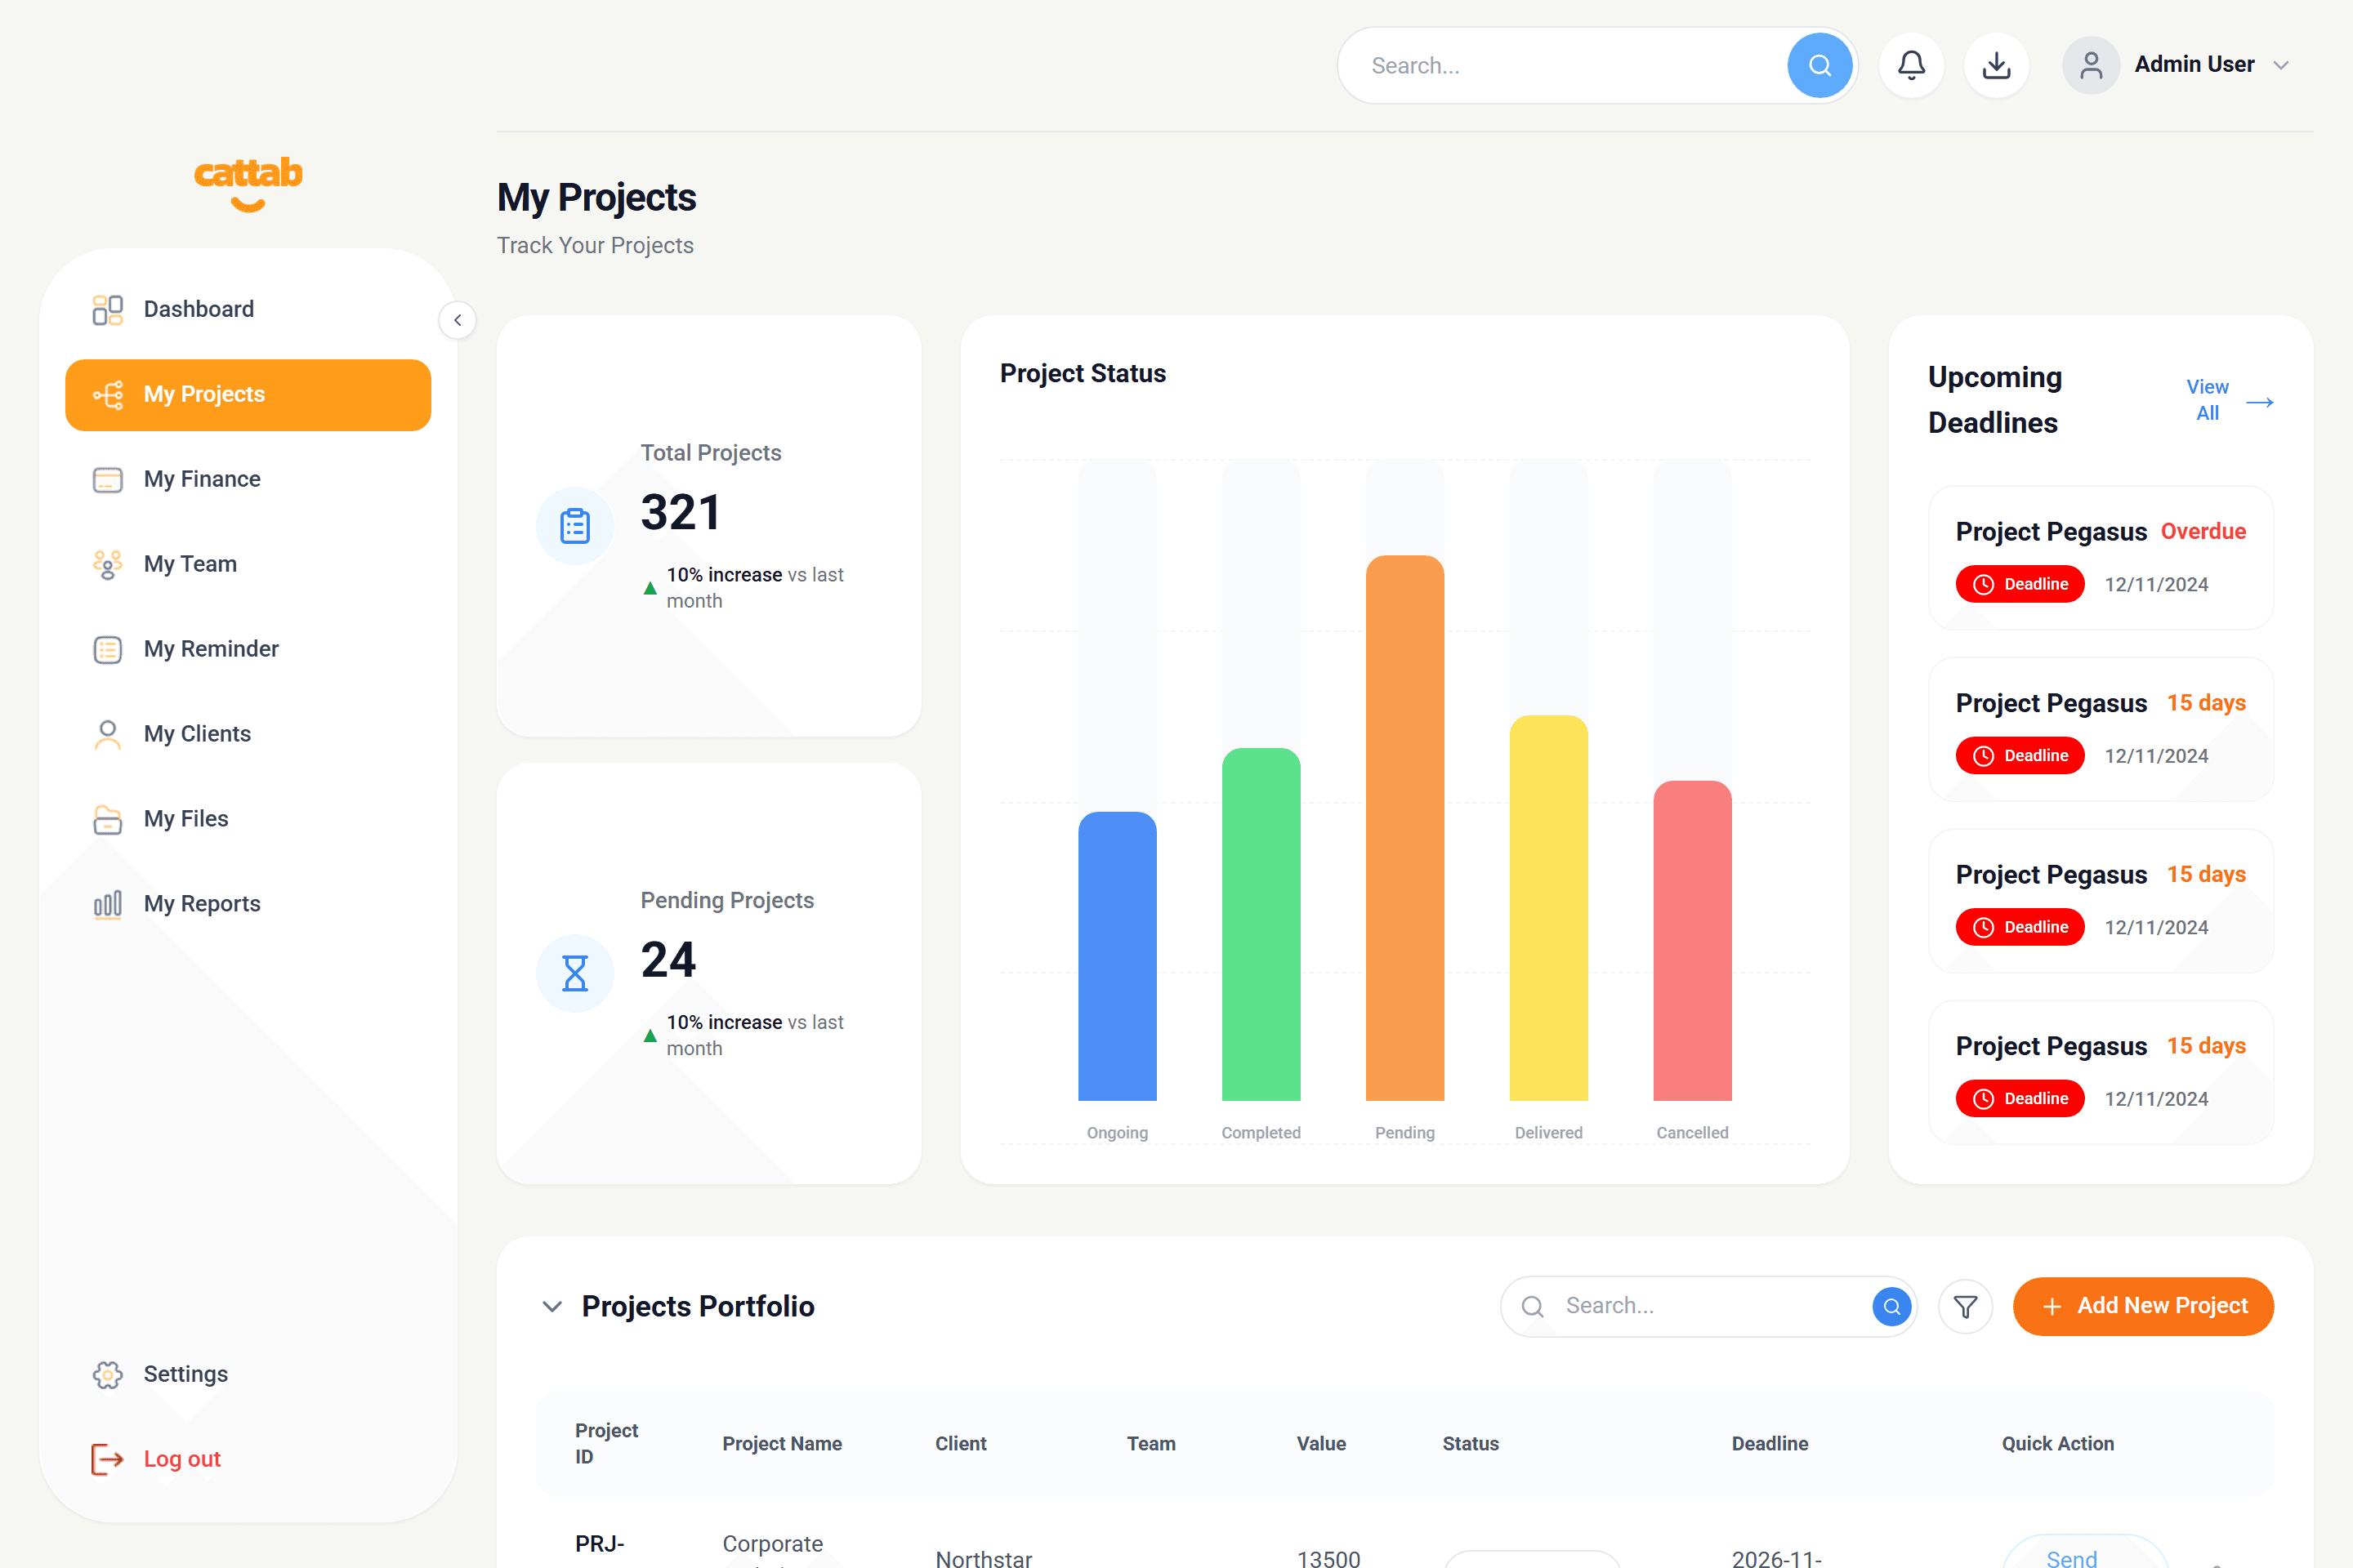This screenshot has width=2353, height=1568.
Task: Click Add New Project button
Action: (2143, 1306)
